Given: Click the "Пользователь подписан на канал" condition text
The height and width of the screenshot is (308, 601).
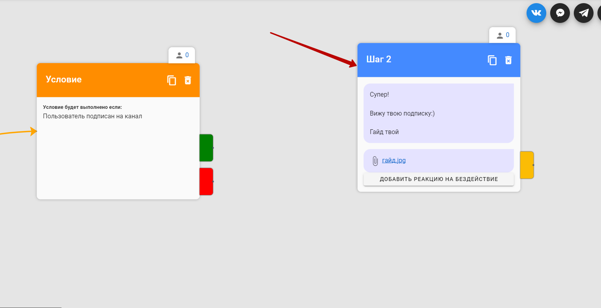Looking at the screenshot, I should point(93,116).
